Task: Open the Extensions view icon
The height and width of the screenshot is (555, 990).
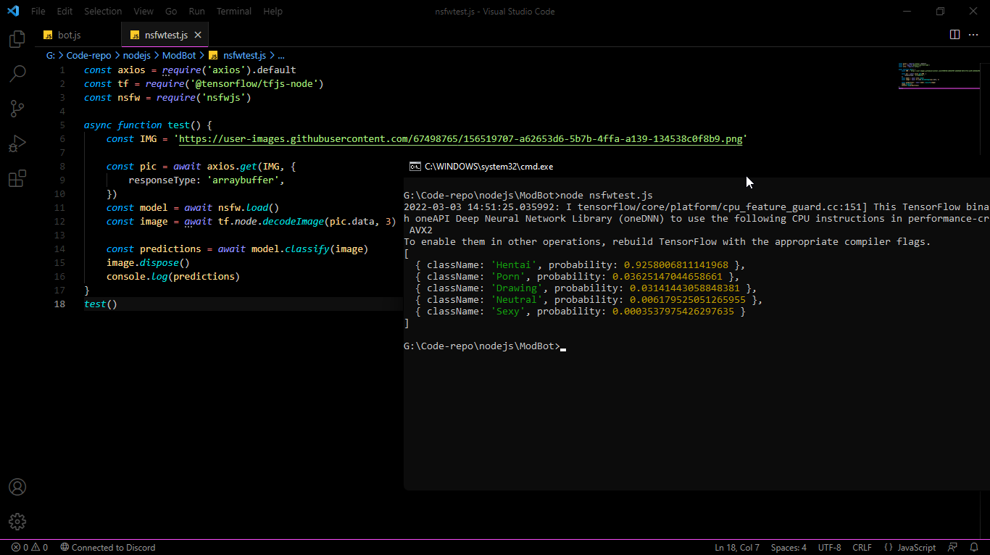Action: [17, 178]
